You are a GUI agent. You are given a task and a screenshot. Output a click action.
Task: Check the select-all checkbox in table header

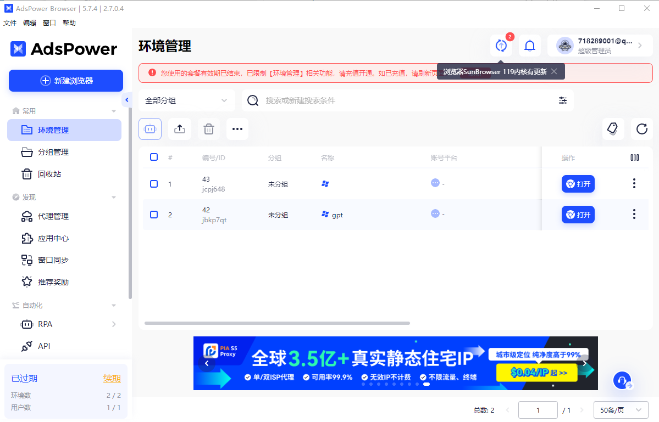[x=154, y=157]
